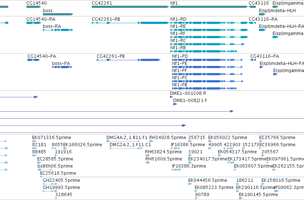Click EST RH61609.5prime

(164, 159)
